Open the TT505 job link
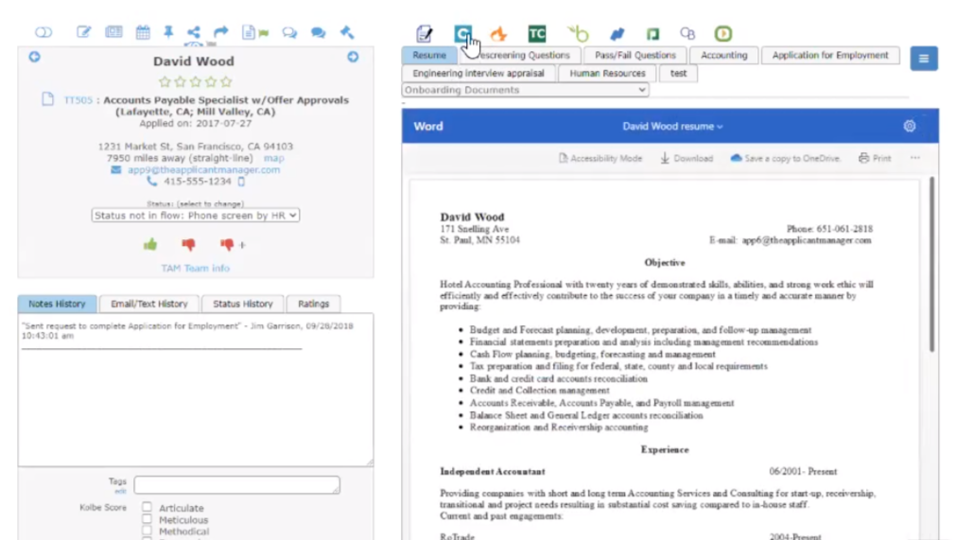The width and height of the screenshot is (956, 540). tap(78, 100)
